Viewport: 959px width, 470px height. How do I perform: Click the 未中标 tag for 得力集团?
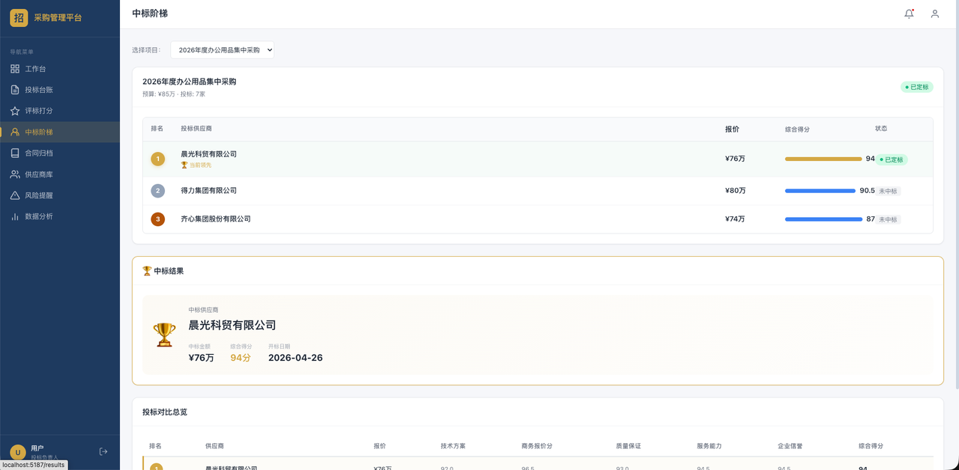click(x=888, y=191)
